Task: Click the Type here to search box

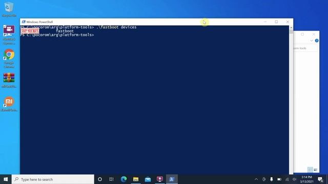Action: tap(53, 179)
